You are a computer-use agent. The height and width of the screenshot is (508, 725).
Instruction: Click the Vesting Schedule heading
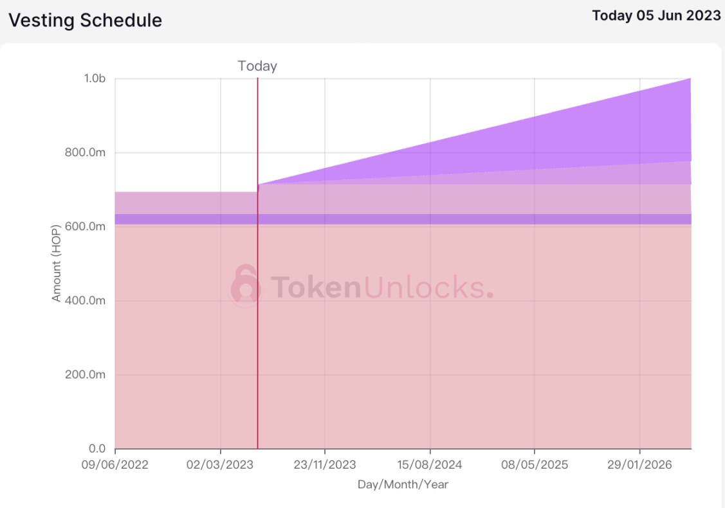(x=86, y=21)
